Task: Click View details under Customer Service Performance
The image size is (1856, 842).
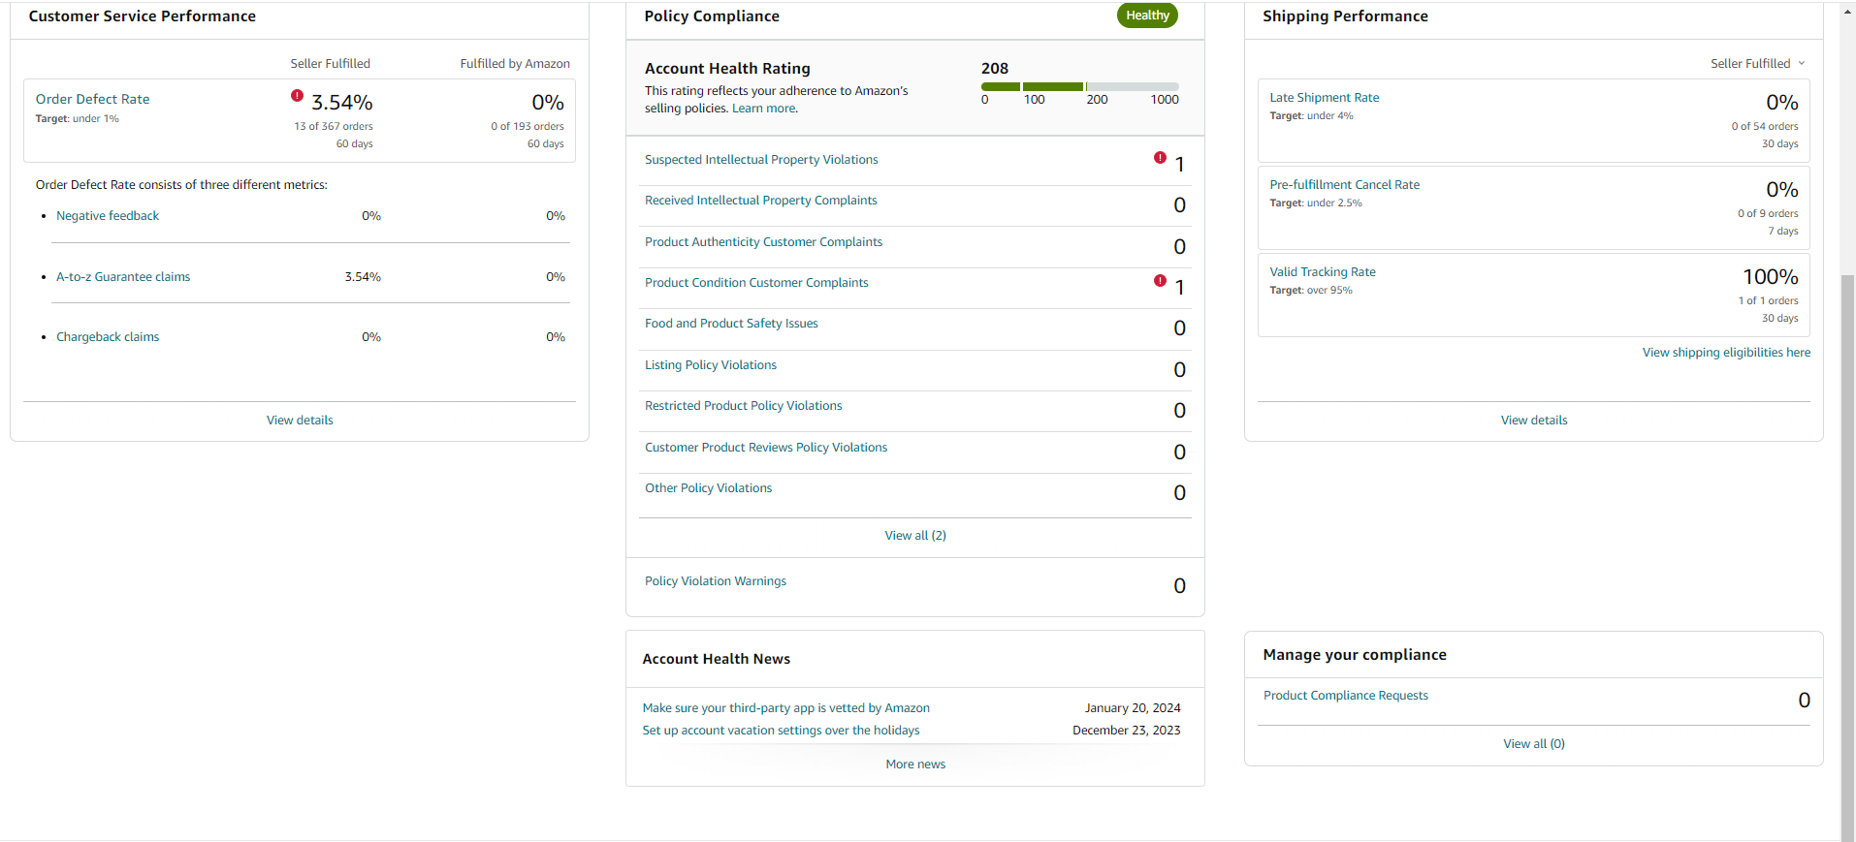Action: [300, 421]
